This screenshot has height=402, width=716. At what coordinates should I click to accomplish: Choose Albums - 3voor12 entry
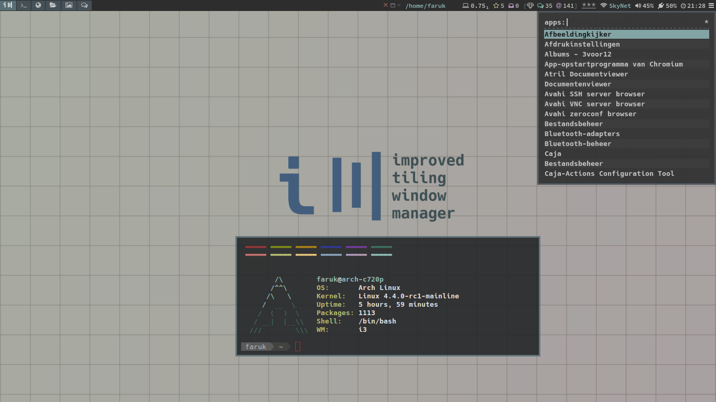626,54
